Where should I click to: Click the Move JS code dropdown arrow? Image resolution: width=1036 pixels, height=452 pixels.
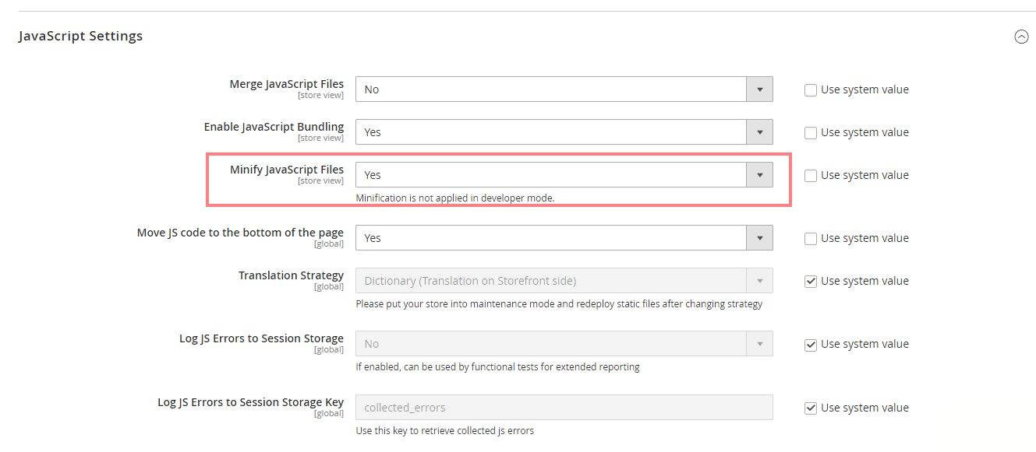pos(759,238)
